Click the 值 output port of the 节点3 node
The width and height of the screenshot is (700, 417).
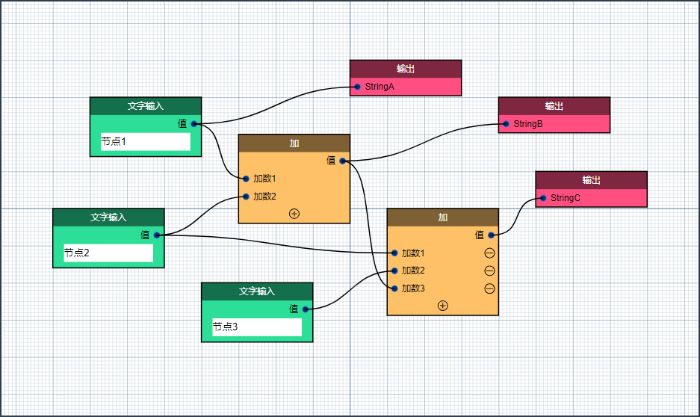306,309
